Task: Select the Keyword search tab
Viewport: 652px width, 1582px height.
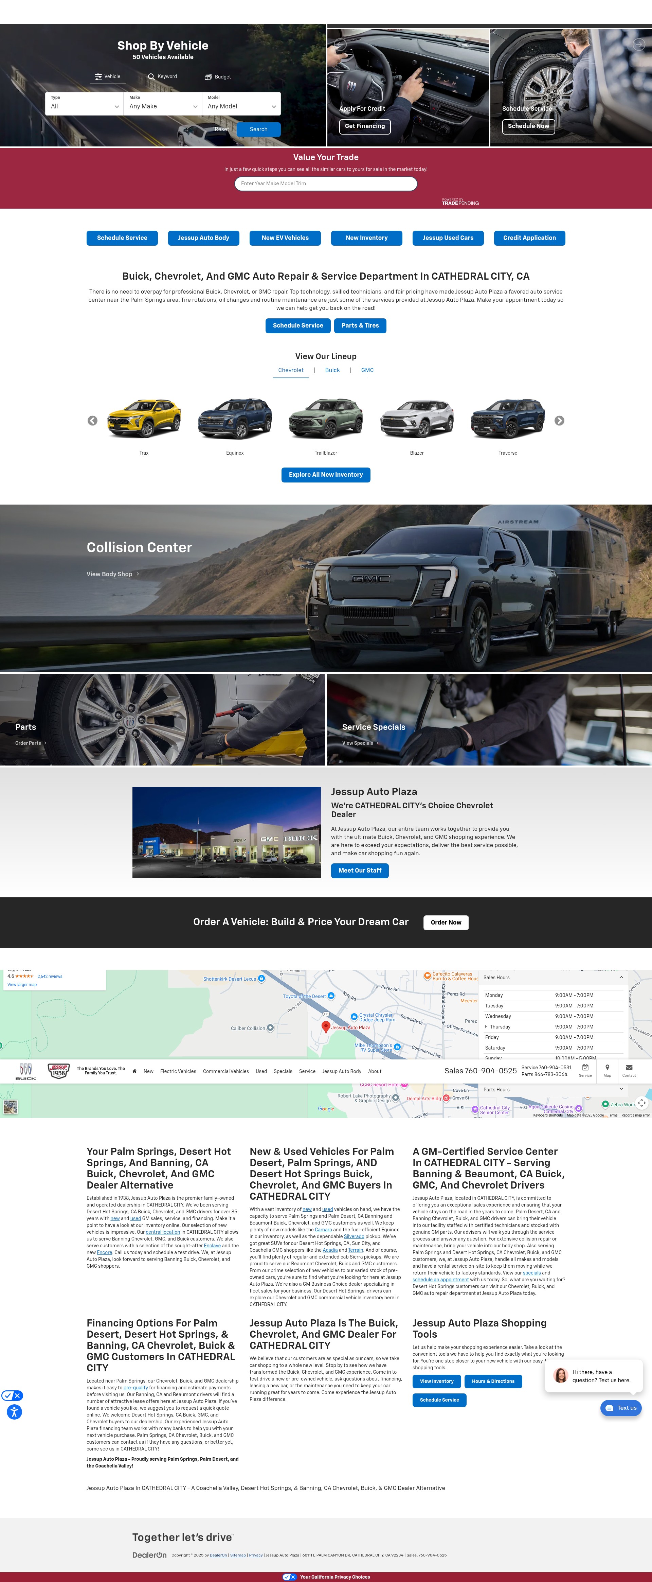Action: (162, 77)
